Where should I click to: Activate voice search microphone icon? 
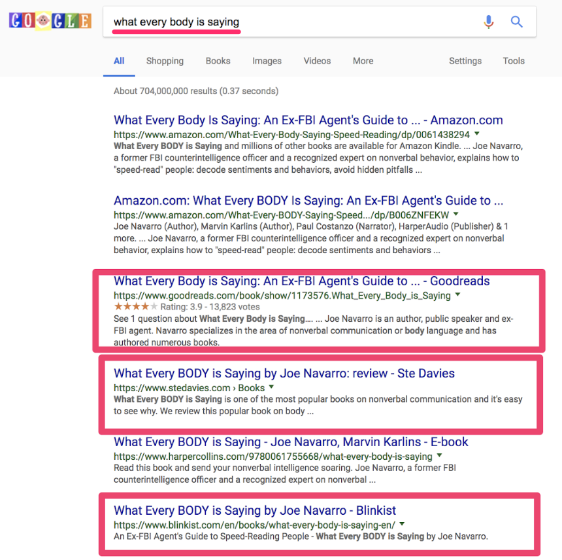[x=488, y=22]
